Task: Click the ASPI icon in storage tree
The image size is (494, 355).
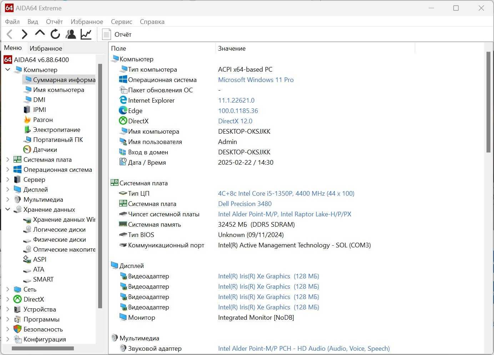Action: 27,259
